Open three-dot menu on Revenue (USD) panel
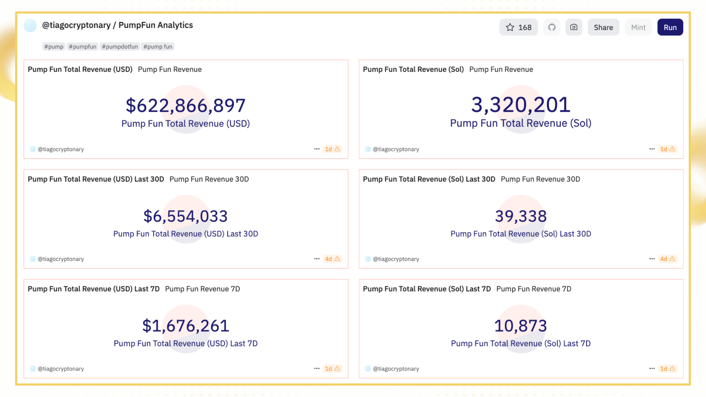This screenshot has width=706, height=397. click(317, 149)
